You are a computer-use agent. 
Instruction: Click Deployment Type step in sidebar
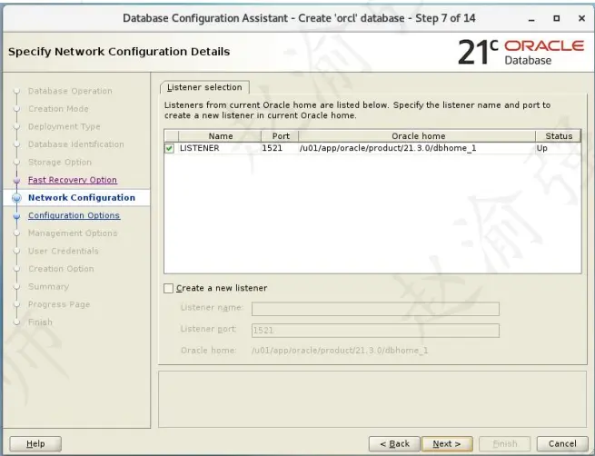pyautogui.click(x=64, y=126)
